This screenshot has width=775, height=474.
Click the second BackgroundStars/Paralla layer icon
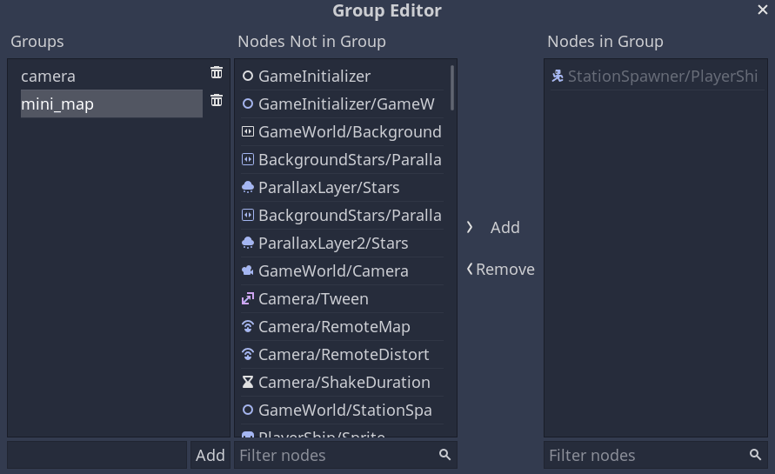248,215
